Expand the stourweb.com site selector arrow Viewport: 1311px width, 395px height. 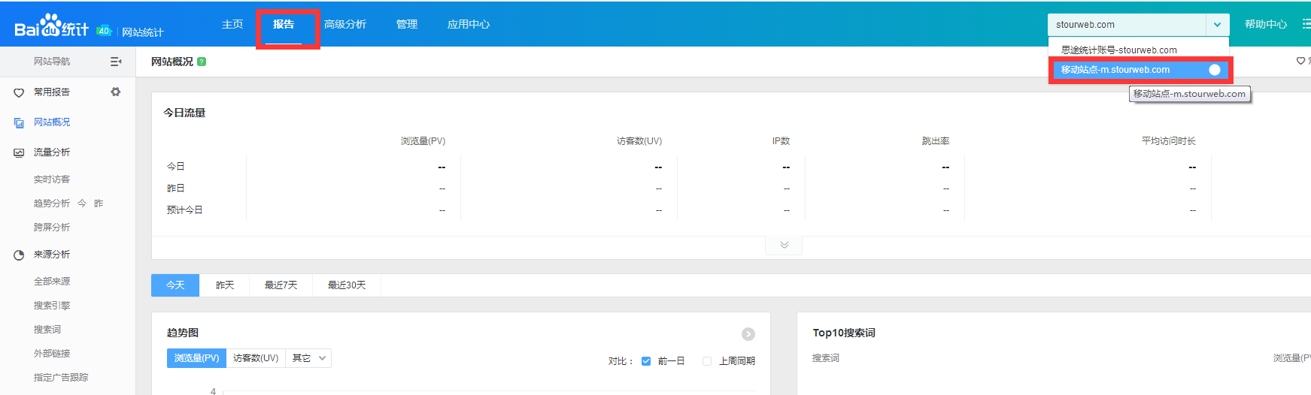pyautogui.click(x=1217, y=25)
